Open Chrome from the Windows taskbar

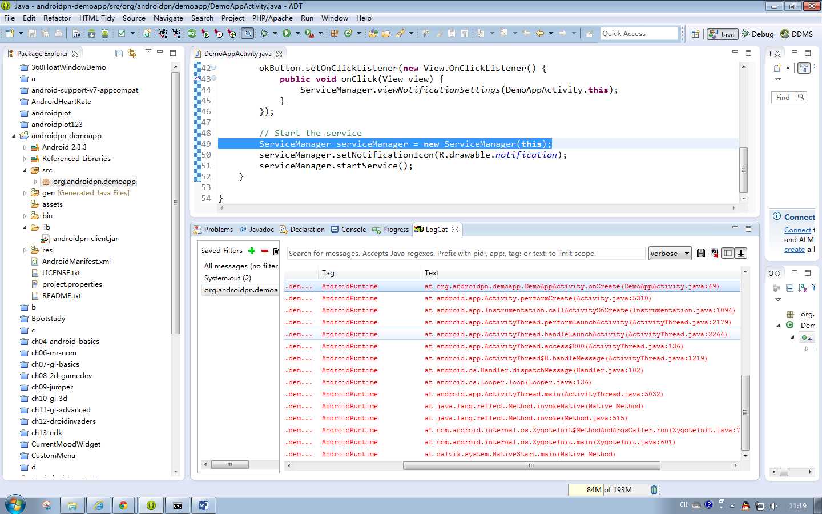point(123,505)
